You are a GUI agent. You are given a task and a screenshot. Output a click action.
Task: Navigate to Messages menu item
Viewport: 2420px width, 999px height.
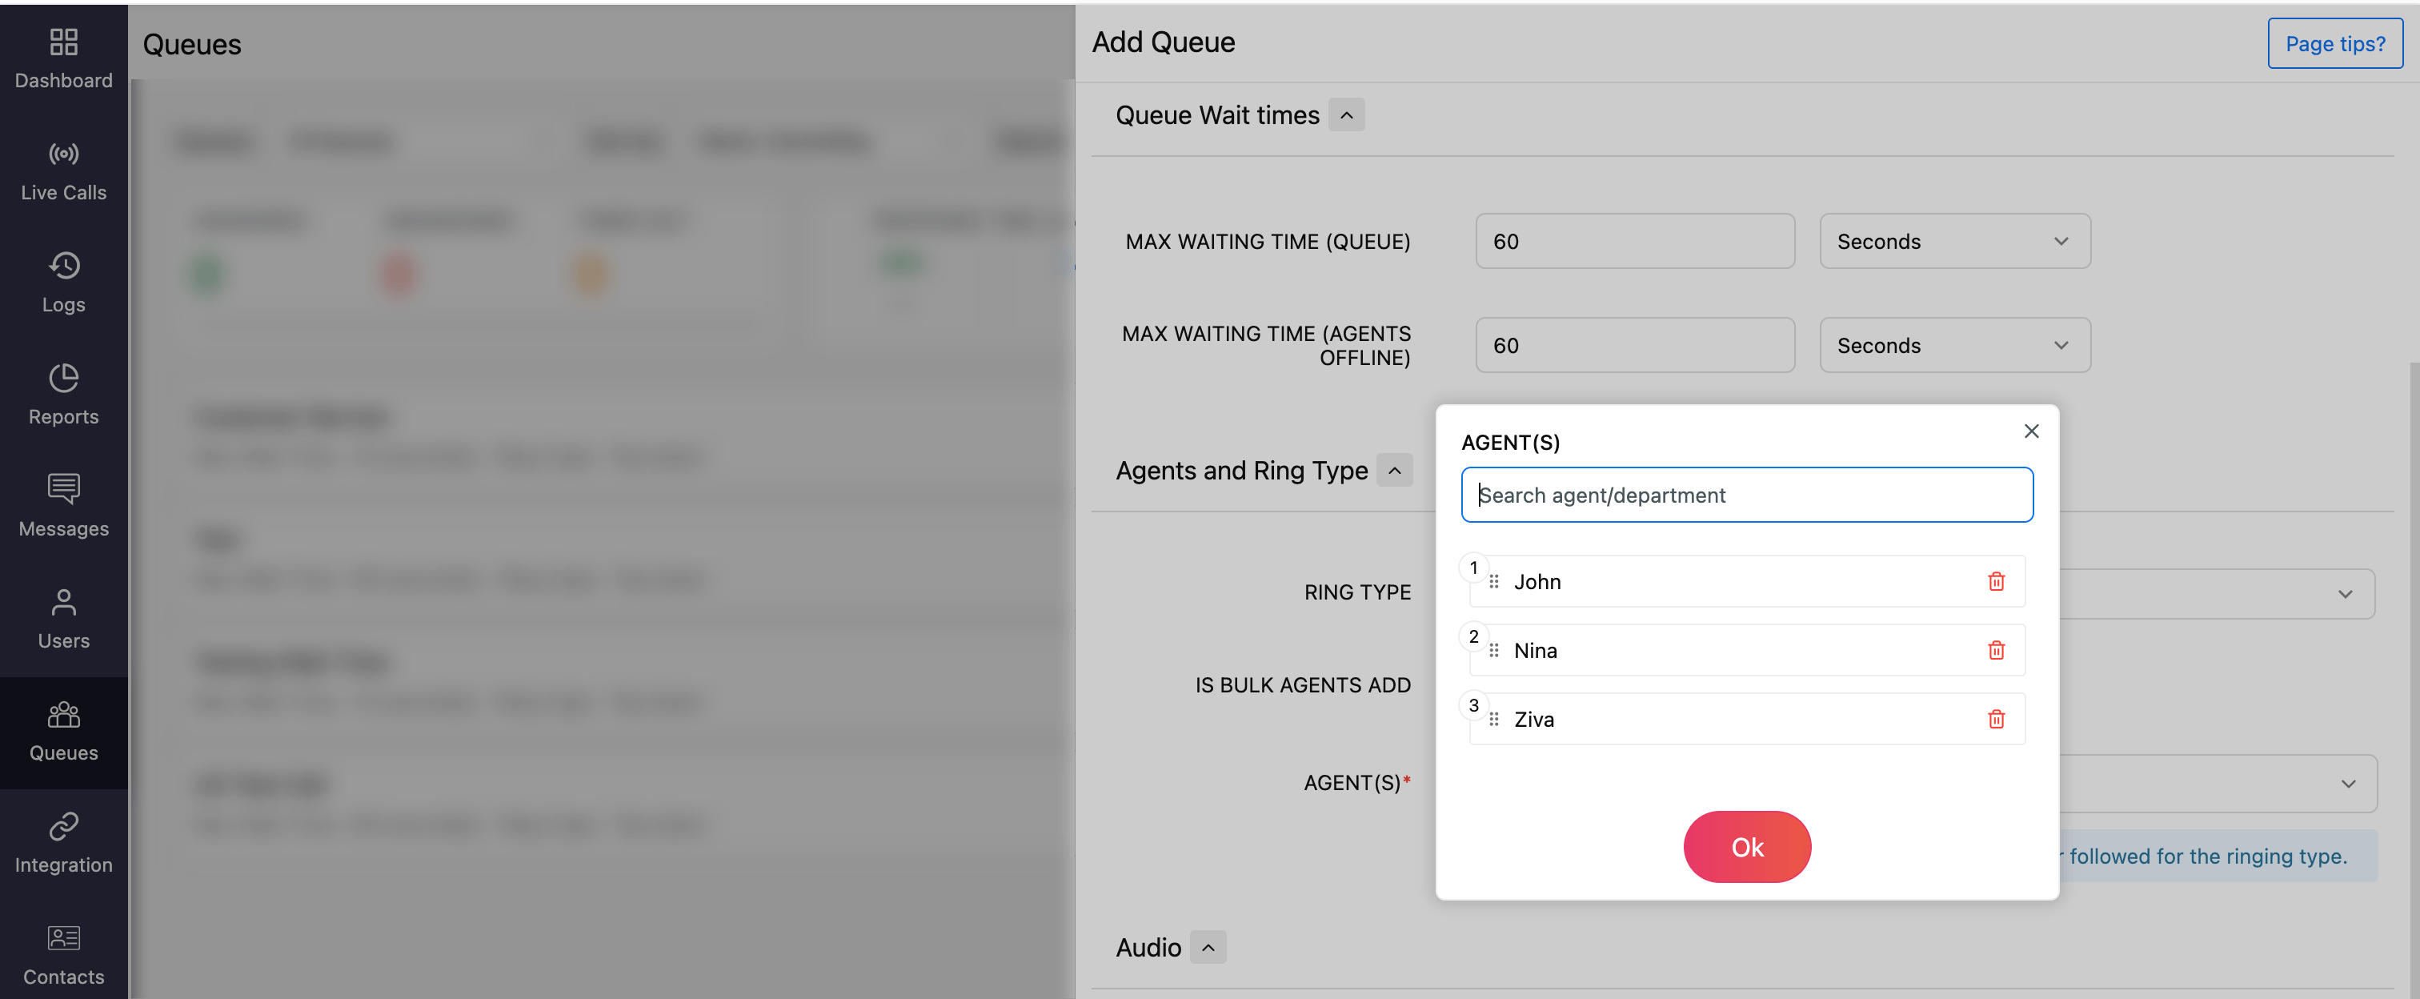coord(64,508)
